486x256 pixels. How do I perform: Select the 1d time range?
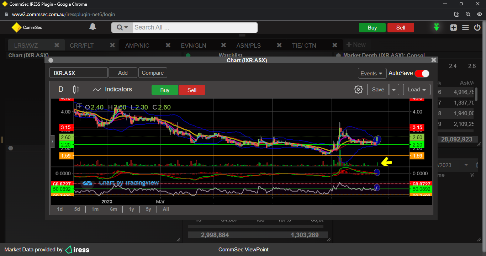tap(60, 209)
